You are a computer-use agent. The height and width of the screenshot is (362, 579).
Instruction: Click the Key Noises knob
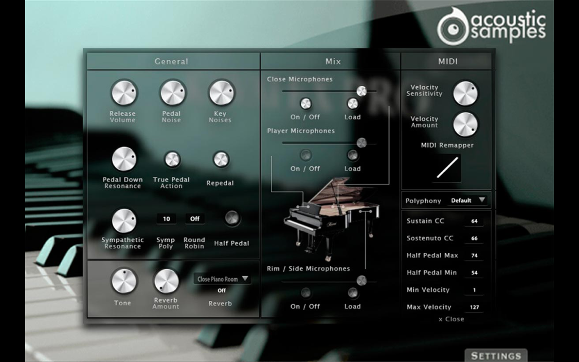[x=221, y=93]
